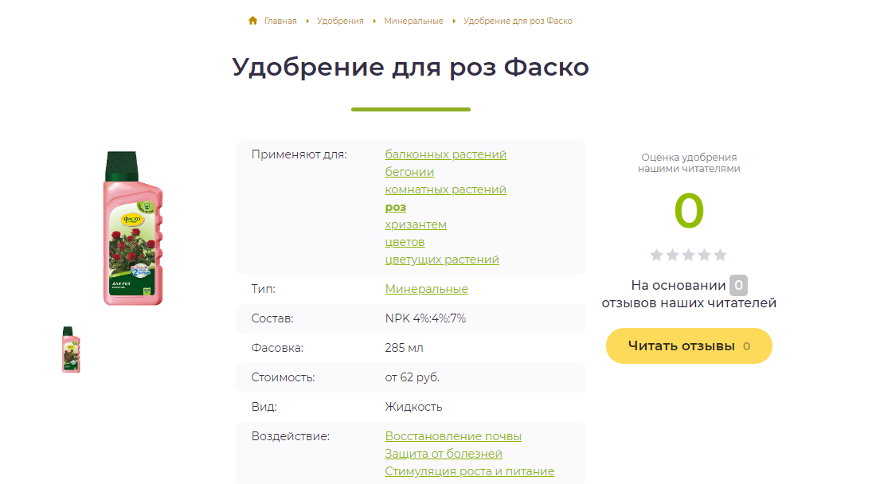876x484 pixels.
Task: Click the bold роз link
Action: click(396, 207)
